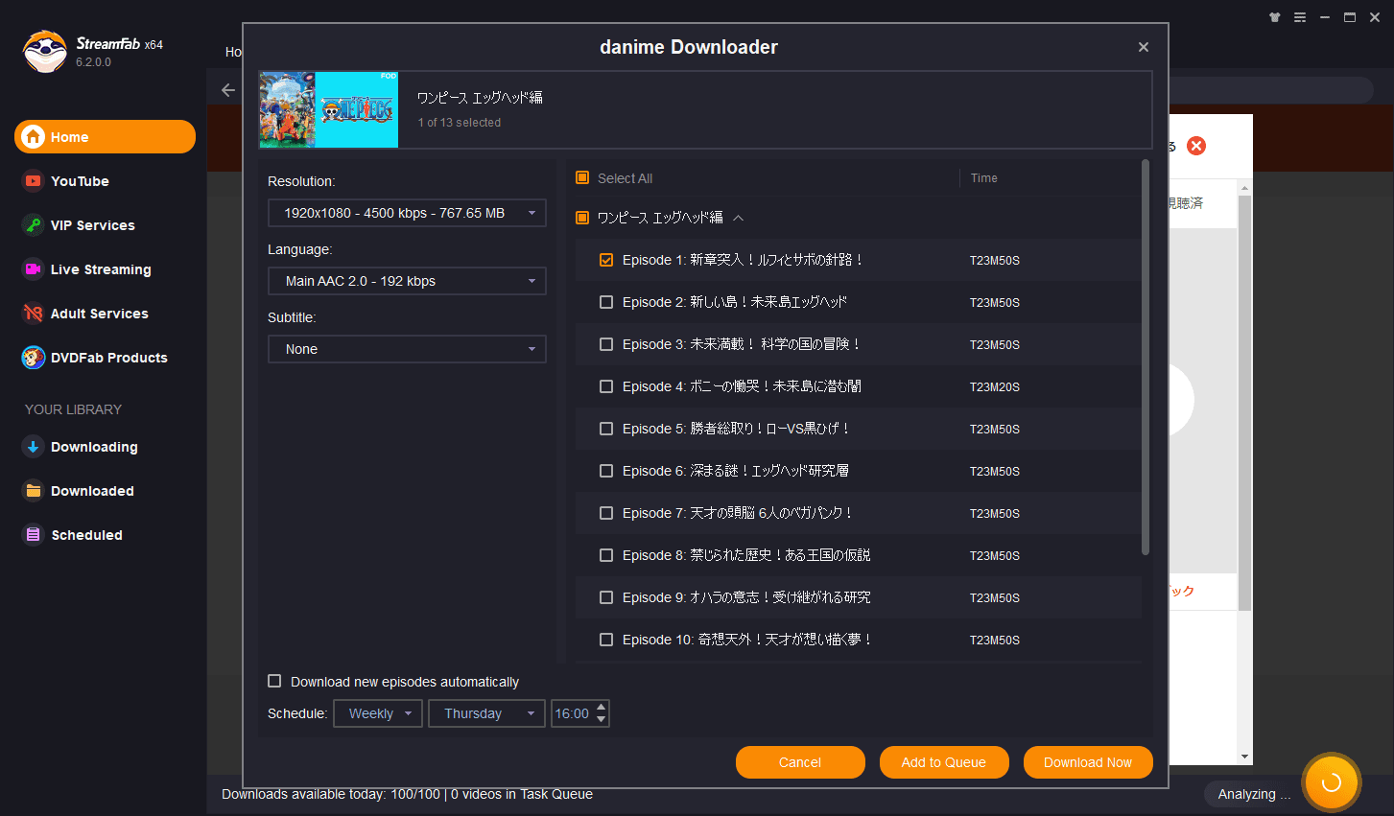Toggle the Select All checkbox
This screenshot has height=816, width=1394.
click(x=582, y=177)
